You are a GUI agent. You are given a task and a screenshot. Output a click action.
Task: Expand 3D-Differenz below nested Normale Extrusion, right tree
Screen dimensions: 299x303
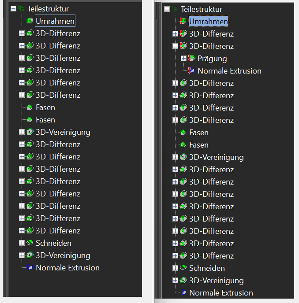176,83
